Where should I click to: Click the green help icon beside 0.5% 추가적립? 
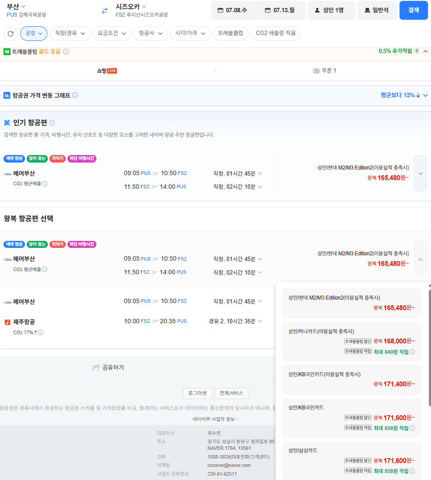pyautogui.click(x=417, y=51)
